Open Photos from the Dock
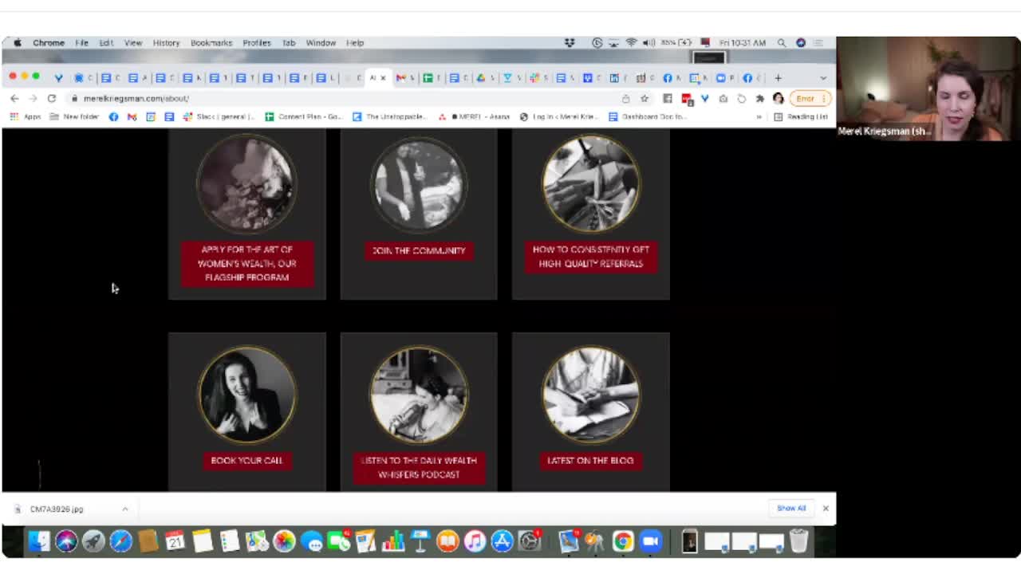This screenshot has width=1021, height=574. pyautogui.click(x=284, y=541)
